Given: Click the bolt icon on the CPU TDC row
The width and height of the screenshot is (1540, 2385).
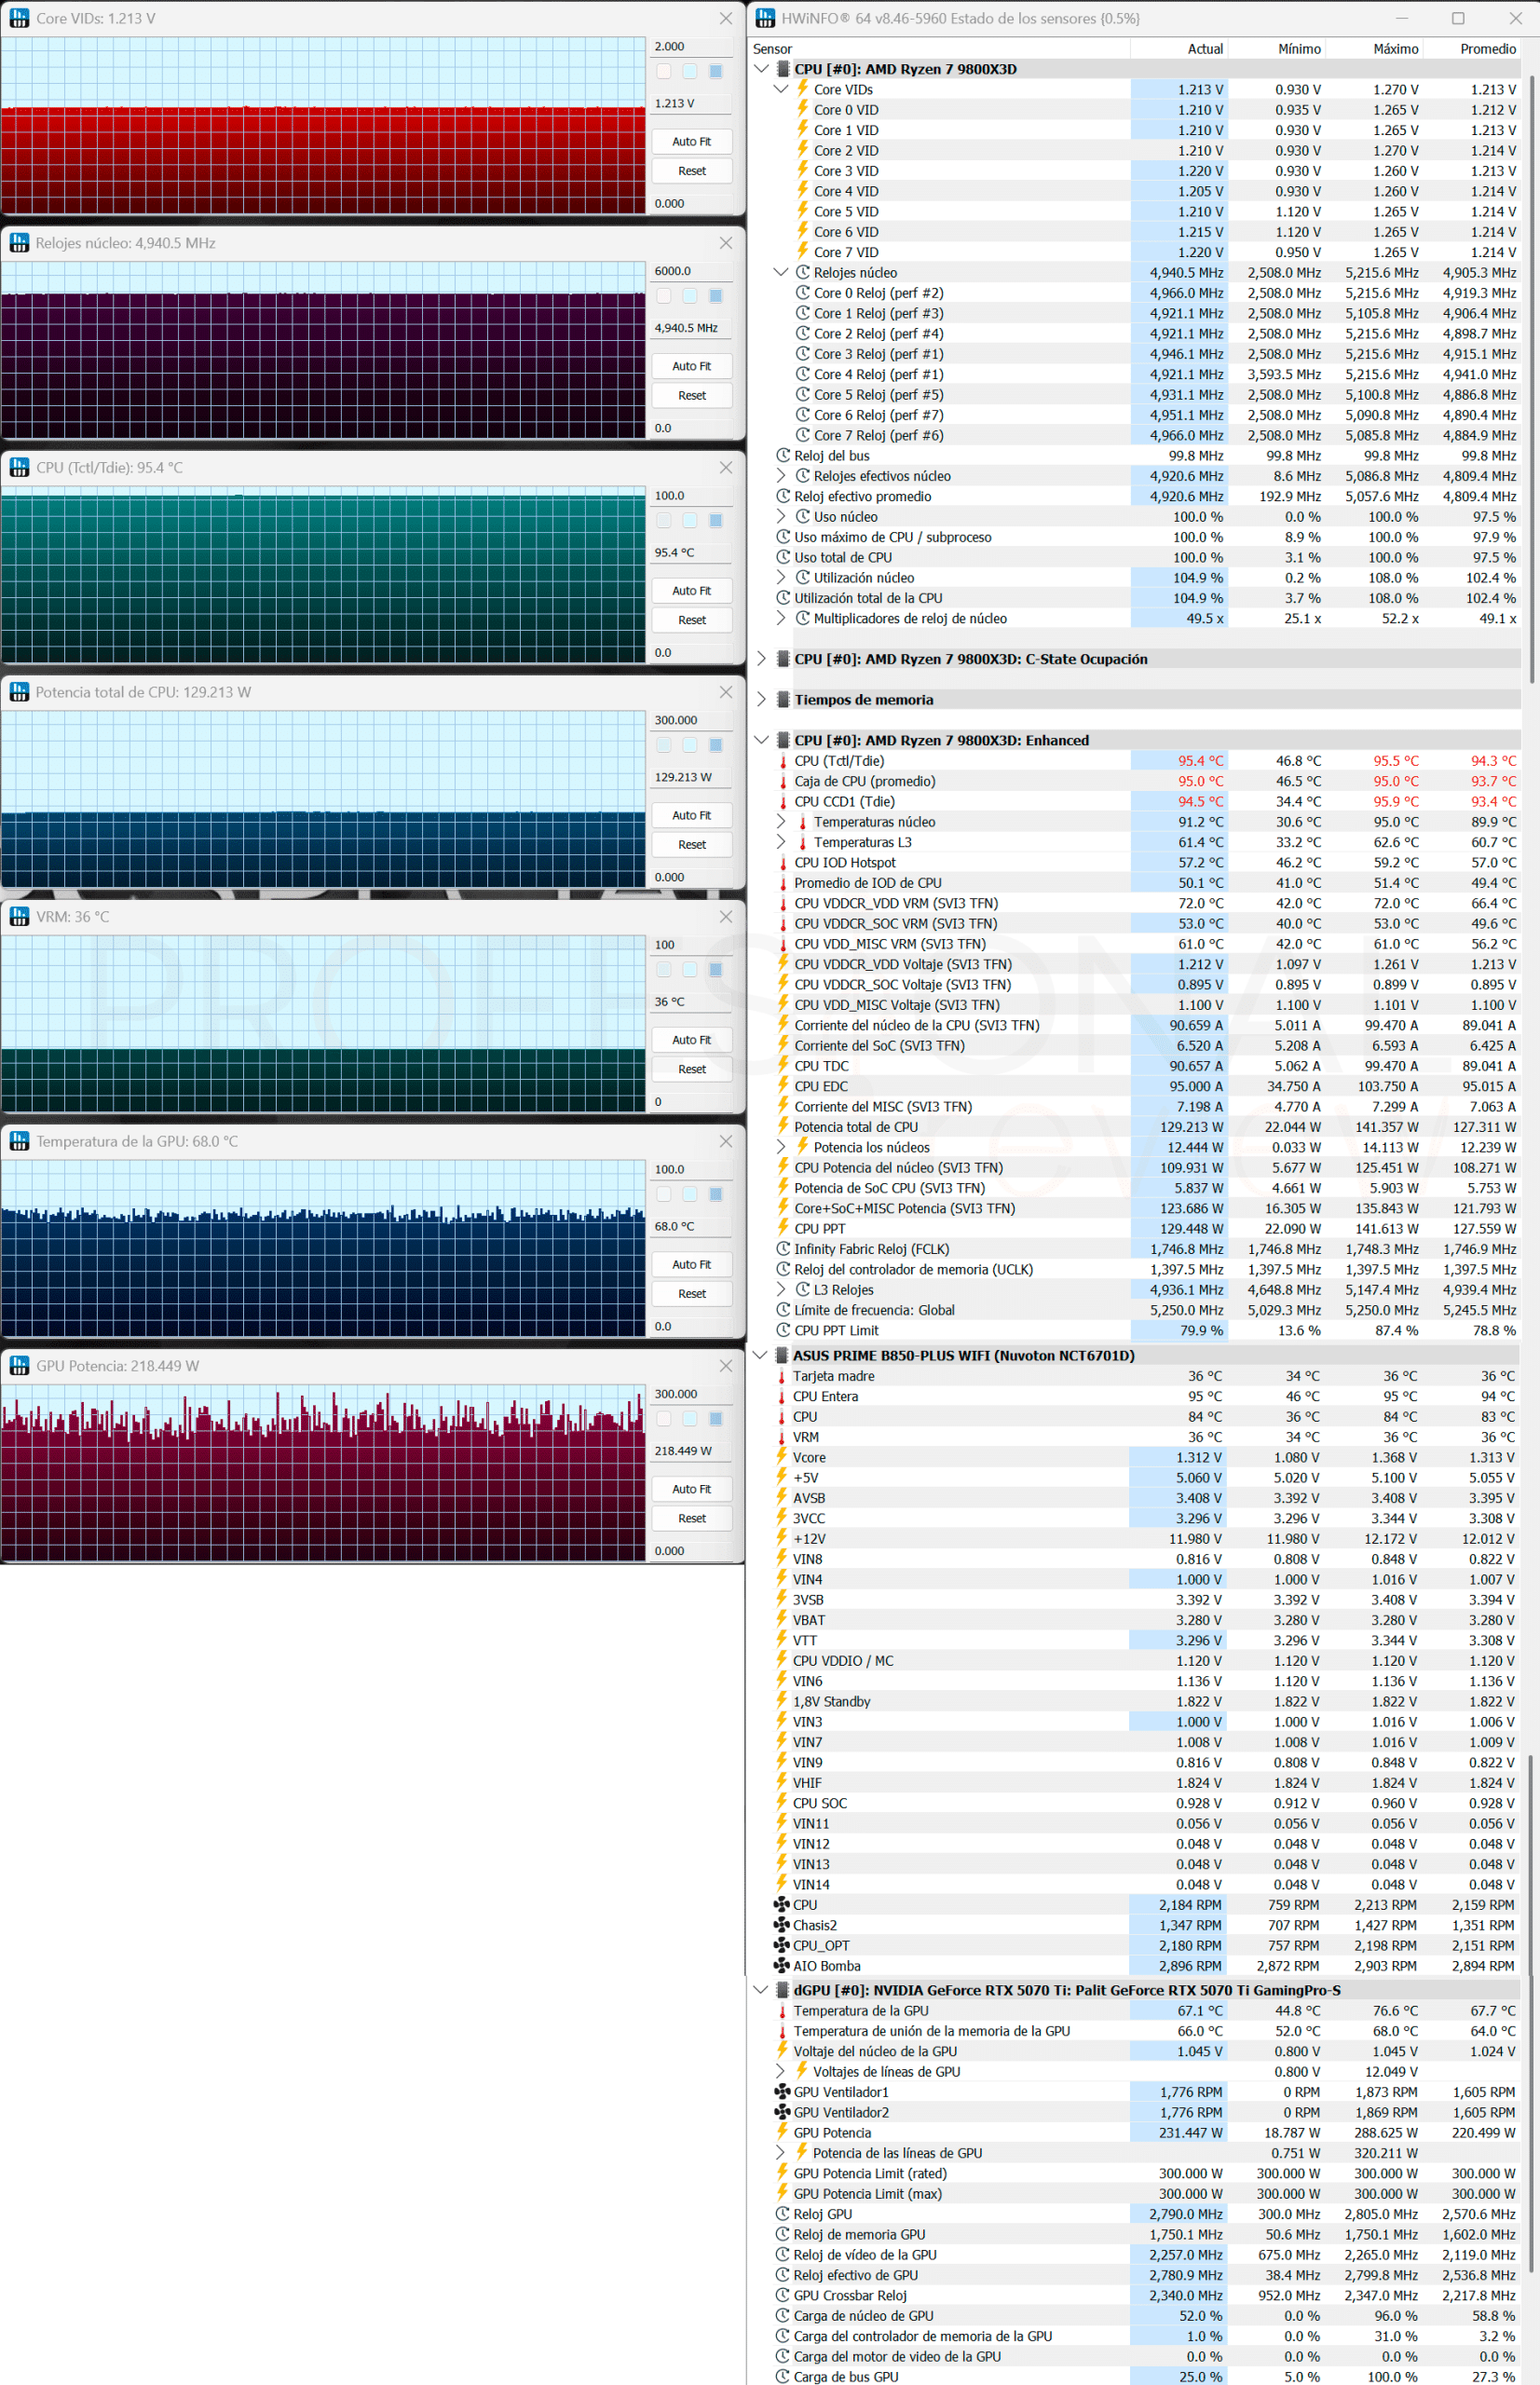Looking at the screenshot, I should 783,1065.
